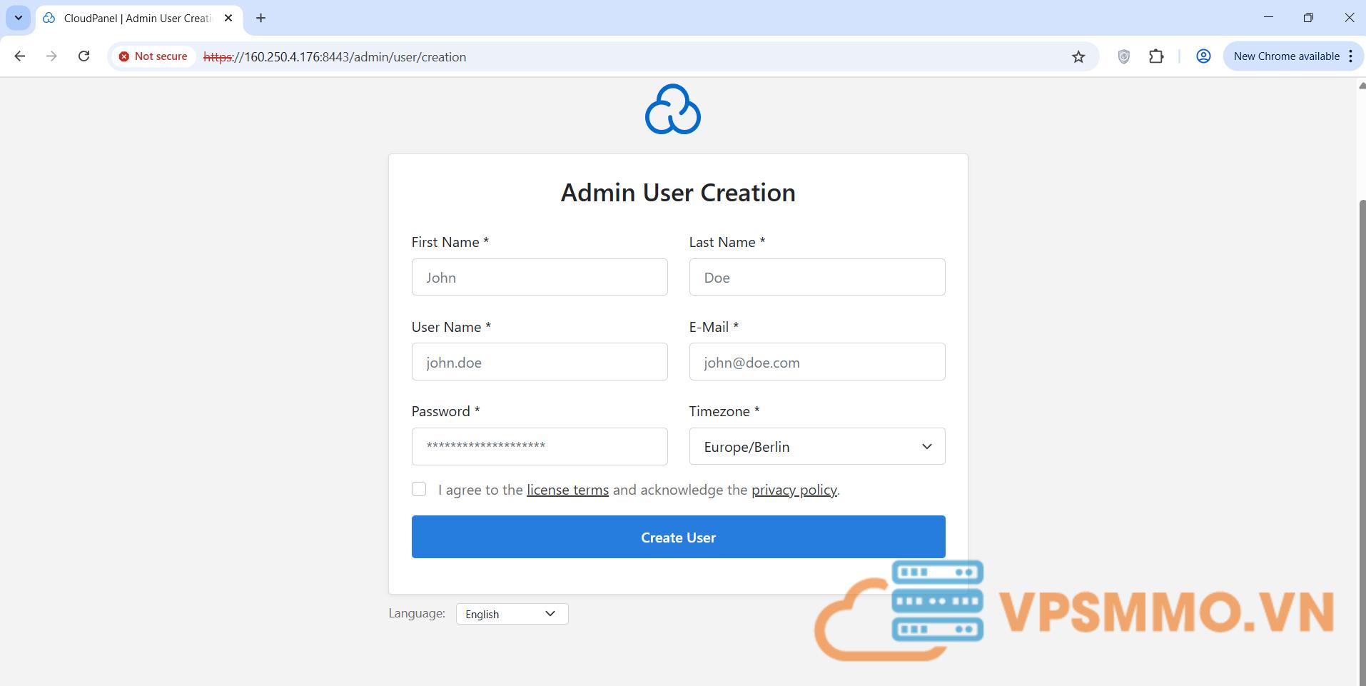Click the CloudPanel cloud logo
The image size is (1366, 686).
(x=672, y=110)
